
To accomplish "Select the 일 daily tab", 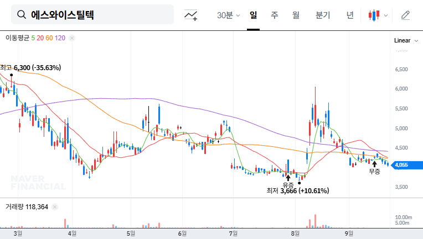I will [253, 15].
